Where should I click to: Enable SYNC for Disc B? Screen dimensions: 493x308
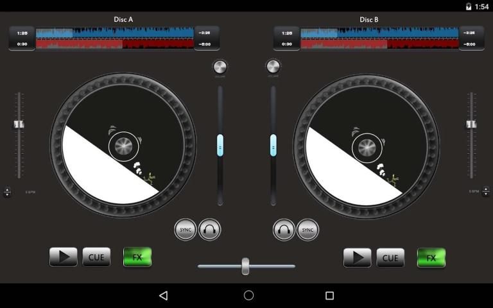[307, 229]
